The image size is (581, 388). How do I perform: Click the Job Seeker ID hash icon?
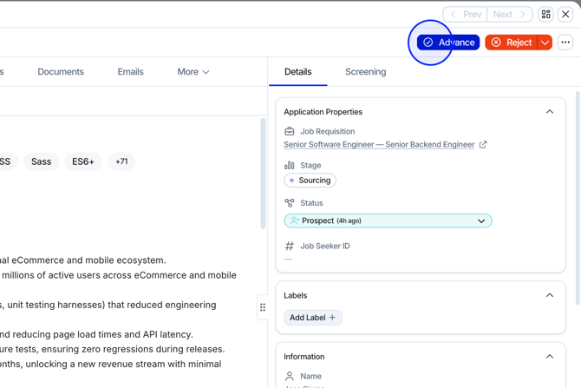point(290,247)
